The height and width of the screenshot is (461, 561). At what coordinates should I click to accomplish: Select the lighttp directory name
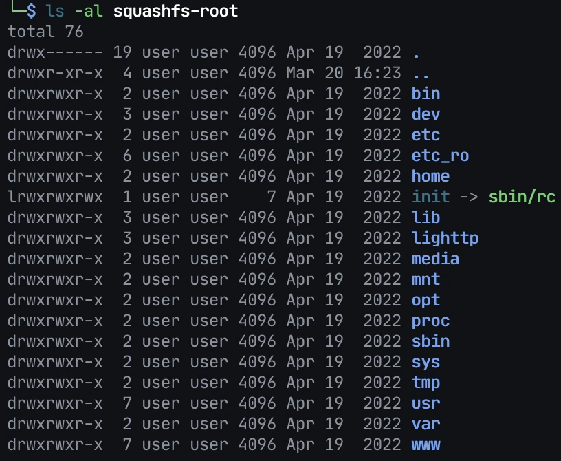(x=445, y=238)
